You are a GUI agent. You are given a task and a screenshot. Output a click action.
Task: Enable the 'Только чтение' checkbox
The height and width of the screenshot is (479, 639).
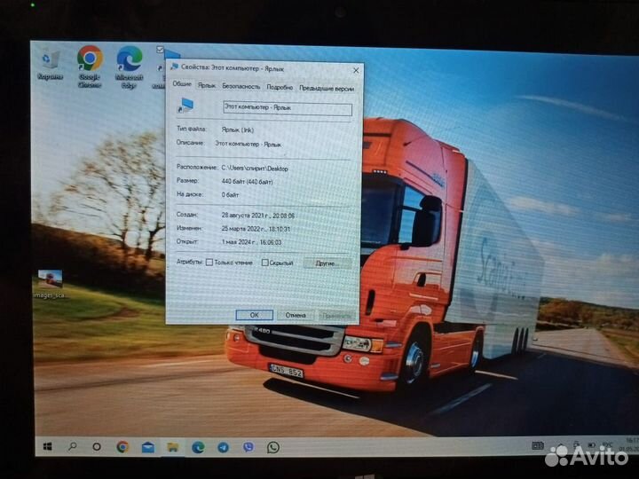pyautogui.click(x=209, y=263)
